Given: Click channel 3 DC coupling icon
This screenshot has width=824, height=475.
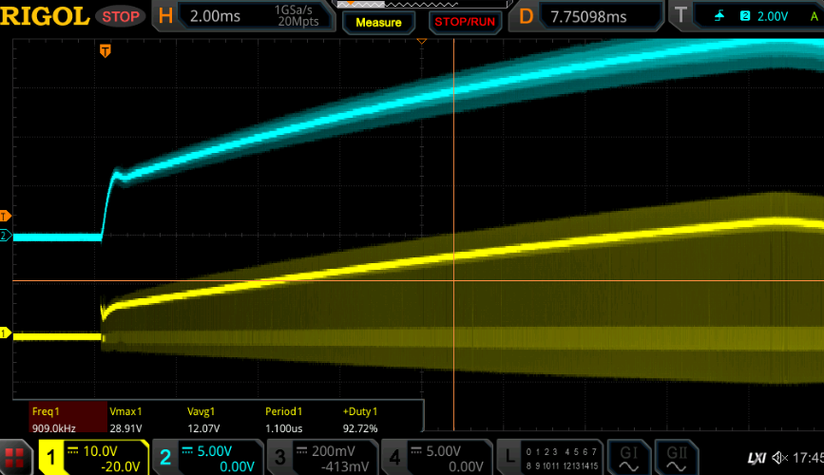Looking at the screenshot, I should coord(301,450).
